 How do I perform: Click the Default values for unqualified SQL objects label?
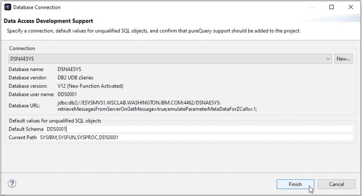pos(55,121)
